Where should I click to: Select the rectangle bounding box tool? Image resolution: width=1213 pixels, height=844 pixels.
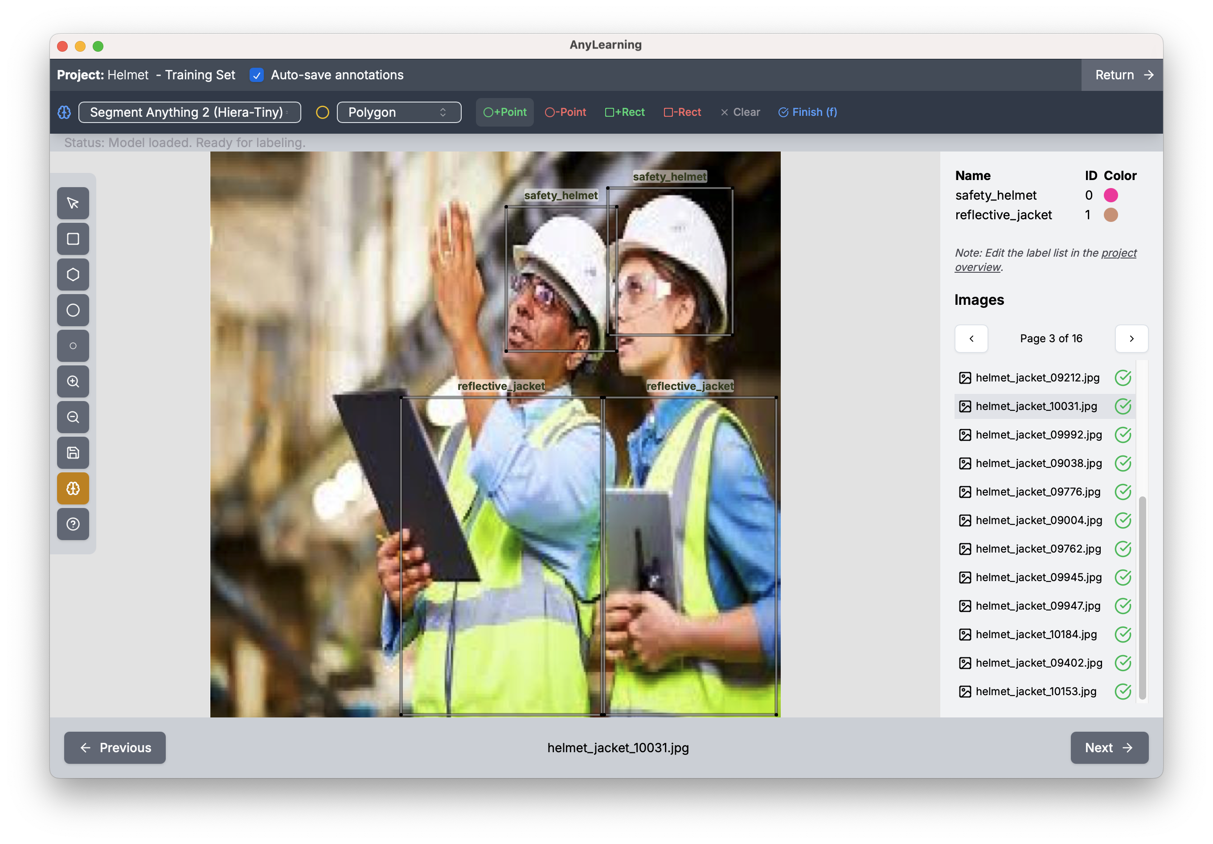74,239
